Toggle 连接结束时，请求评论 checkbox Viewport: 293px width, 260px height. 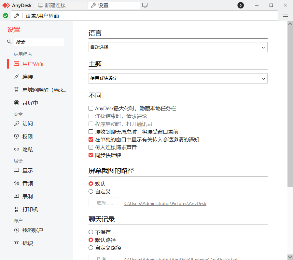point(91,116)
